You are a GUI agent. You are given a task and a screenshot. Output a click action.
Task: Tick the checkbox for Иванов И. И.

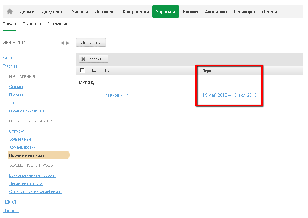coord(82,95)
